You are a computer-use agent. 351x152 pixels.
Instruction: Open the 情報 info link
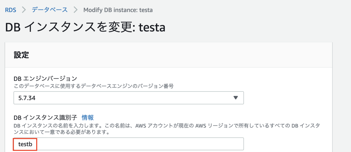pyautogui.click(x=88, y=117)
